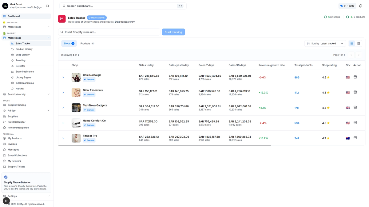
Task: Go to next page arrow
Action: pyautogui.click(x=359, y=55)
